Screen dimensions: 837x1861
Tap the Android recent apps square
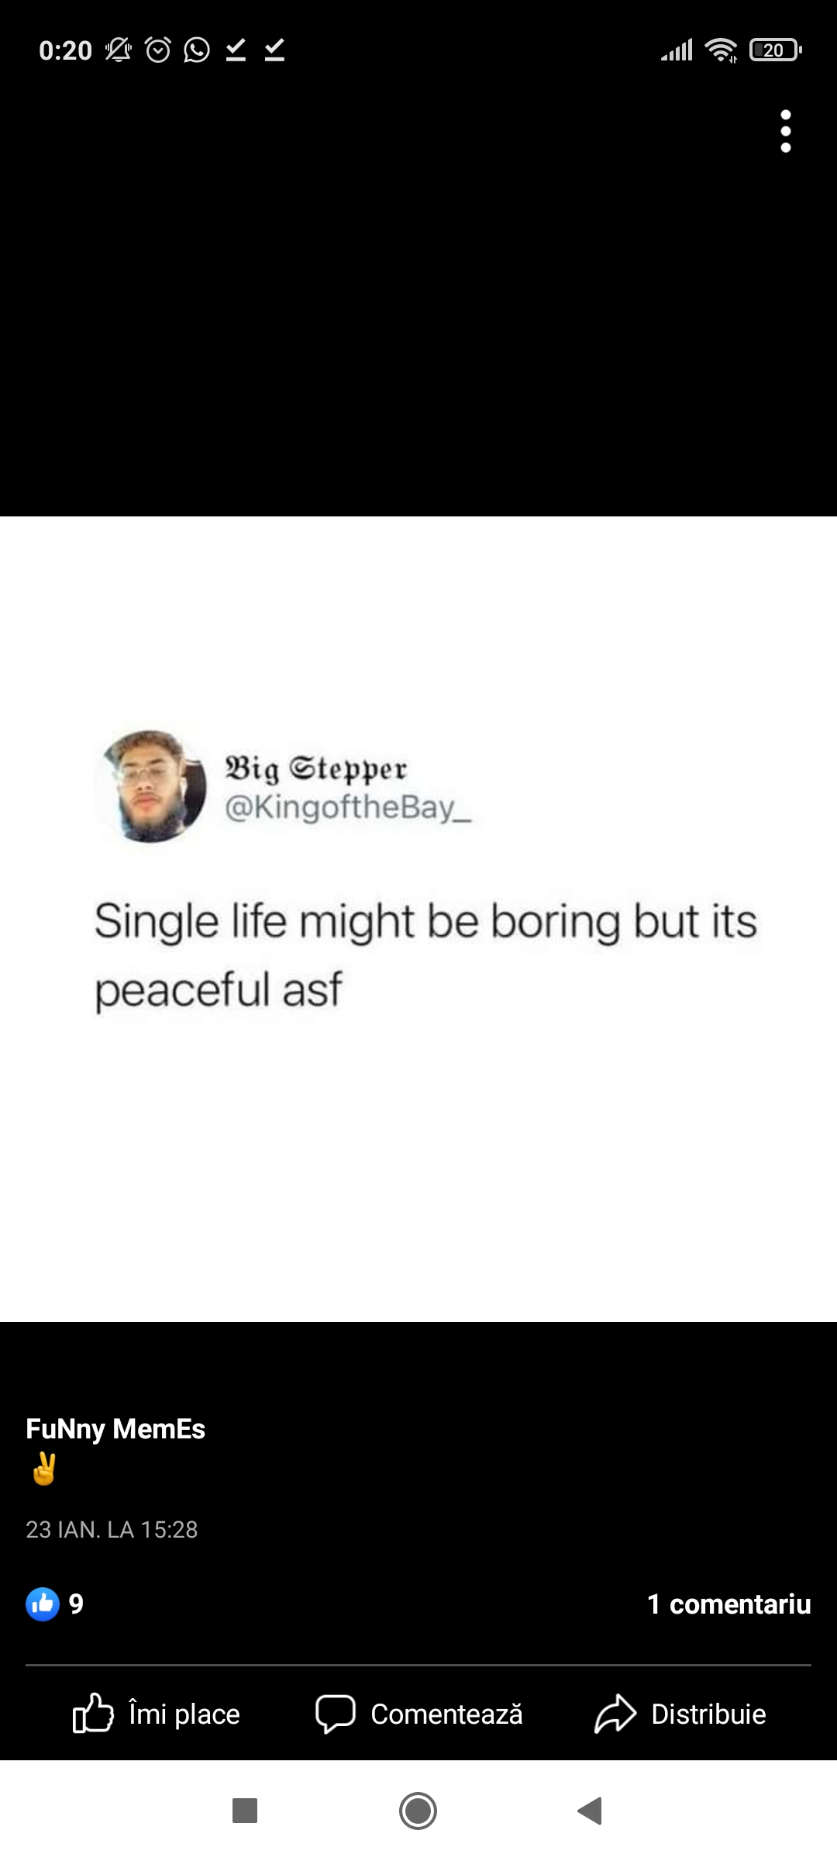click(245, 1811)
